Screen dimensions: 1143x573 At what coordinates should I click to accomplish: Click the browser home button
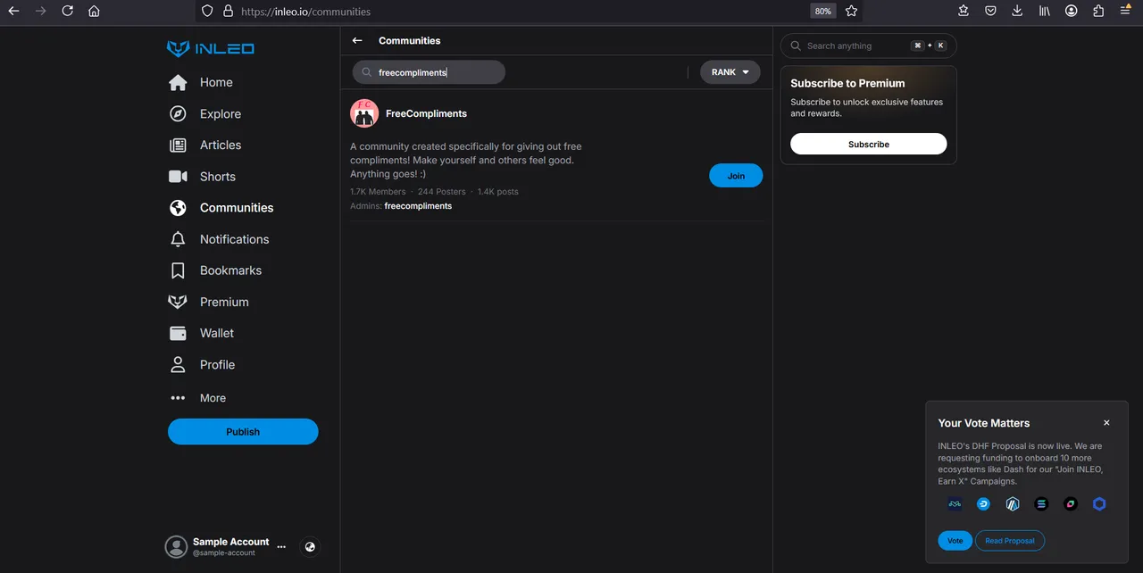[94, 11]
